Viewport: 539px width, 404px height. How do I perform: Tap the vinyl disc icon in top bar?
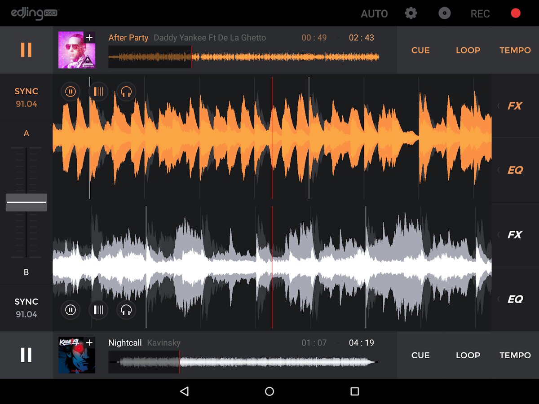[444, 13]
